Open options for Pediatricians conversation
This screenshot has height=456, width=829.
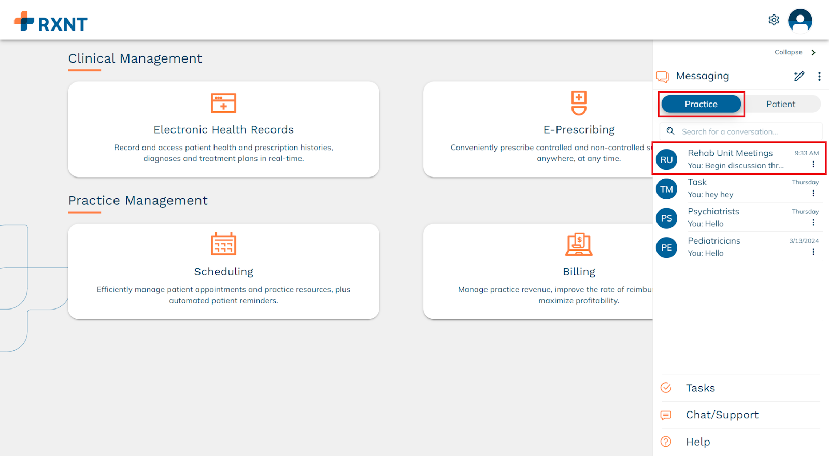[813, 252]
